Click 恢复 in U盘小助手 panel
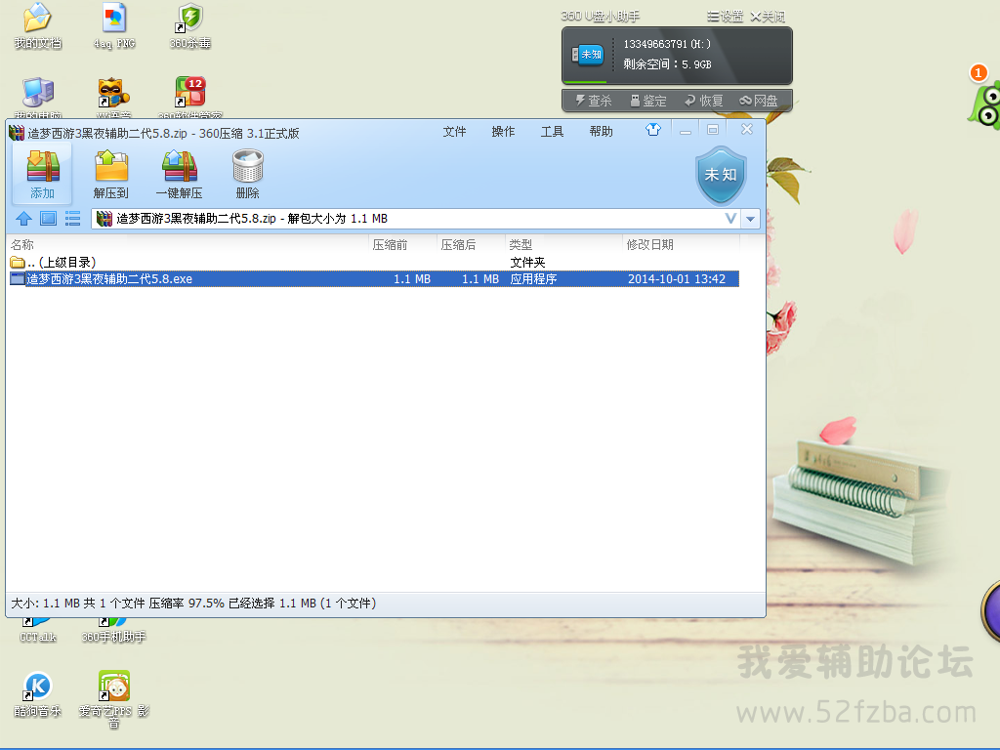This screenshot has width=1000, height=750. 704,101
